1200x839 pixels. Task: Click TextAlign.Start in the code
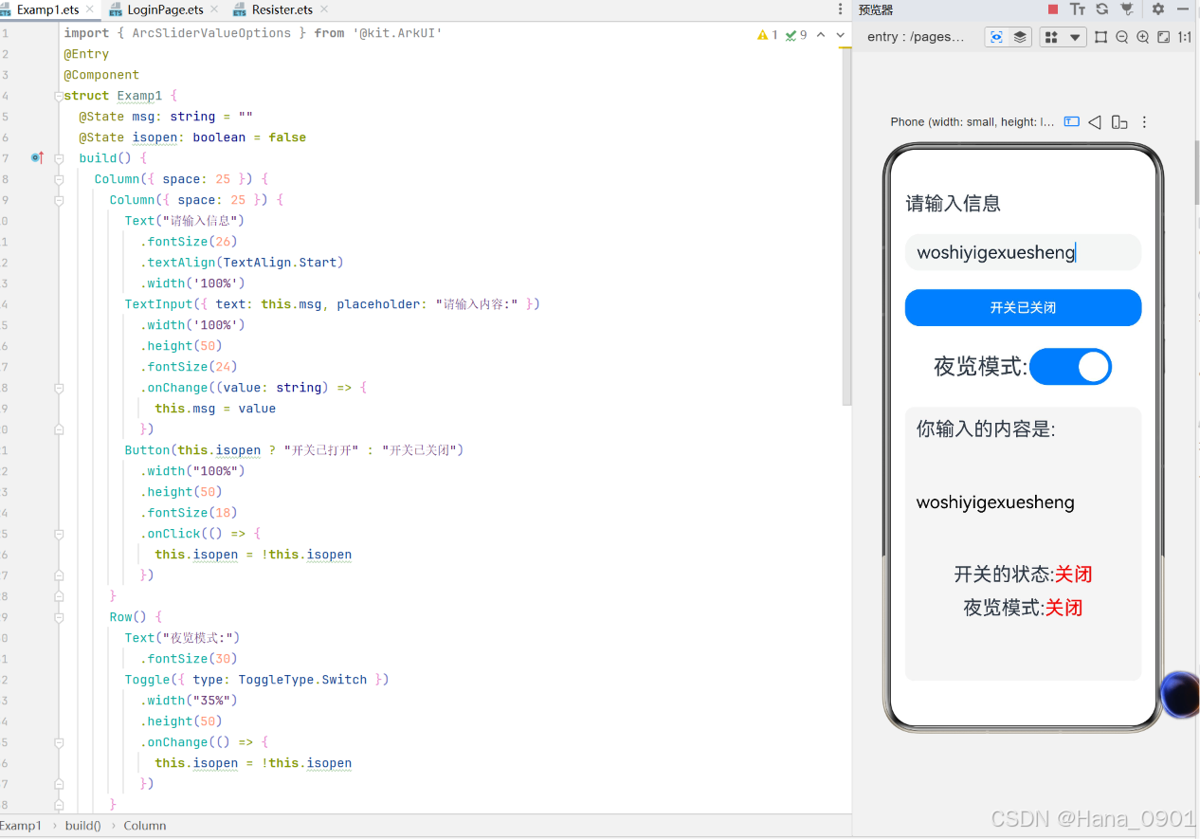coord(280,263)
